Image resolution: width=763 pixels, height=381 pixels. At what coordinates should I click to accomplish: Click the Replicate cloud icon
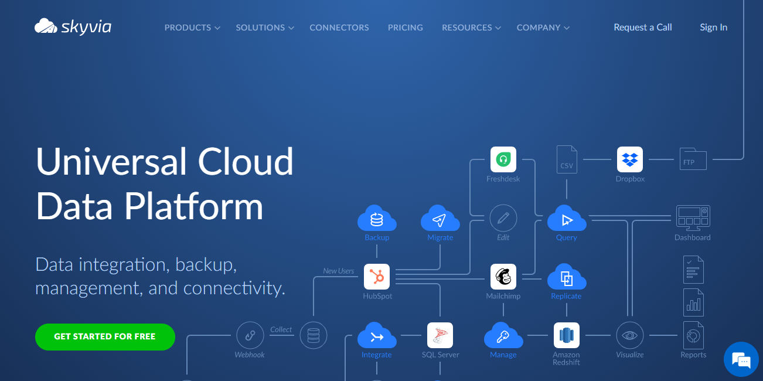567,277
